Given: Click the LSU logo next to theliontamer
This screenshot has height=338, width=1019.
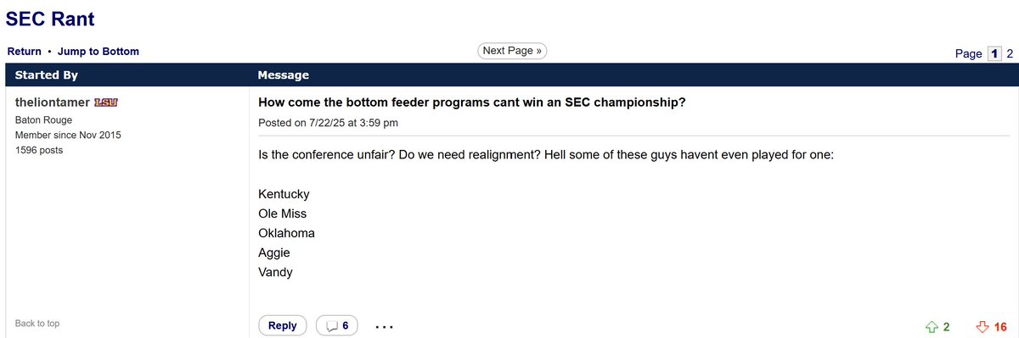Looking at the screenshot, I should [106, 102].
